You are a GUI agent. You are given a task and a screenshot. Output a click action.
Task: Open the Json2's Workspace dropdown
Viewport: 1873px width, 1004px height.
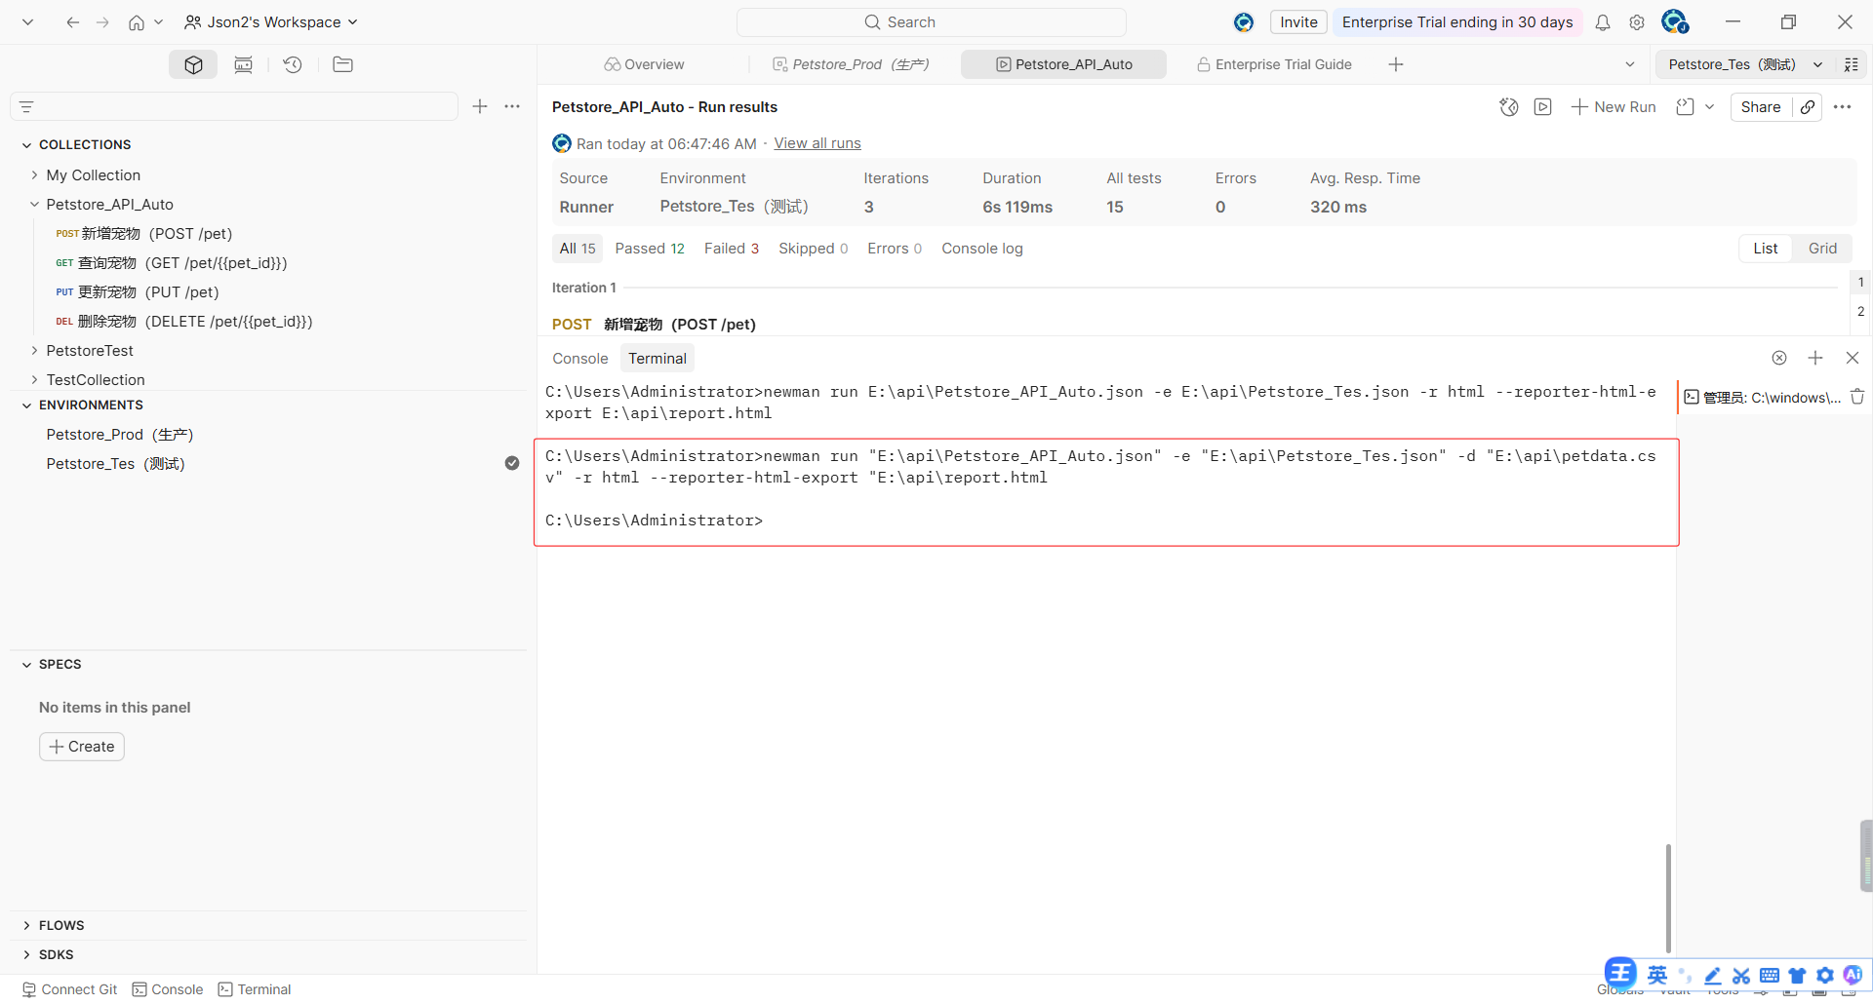pos(271,22)
